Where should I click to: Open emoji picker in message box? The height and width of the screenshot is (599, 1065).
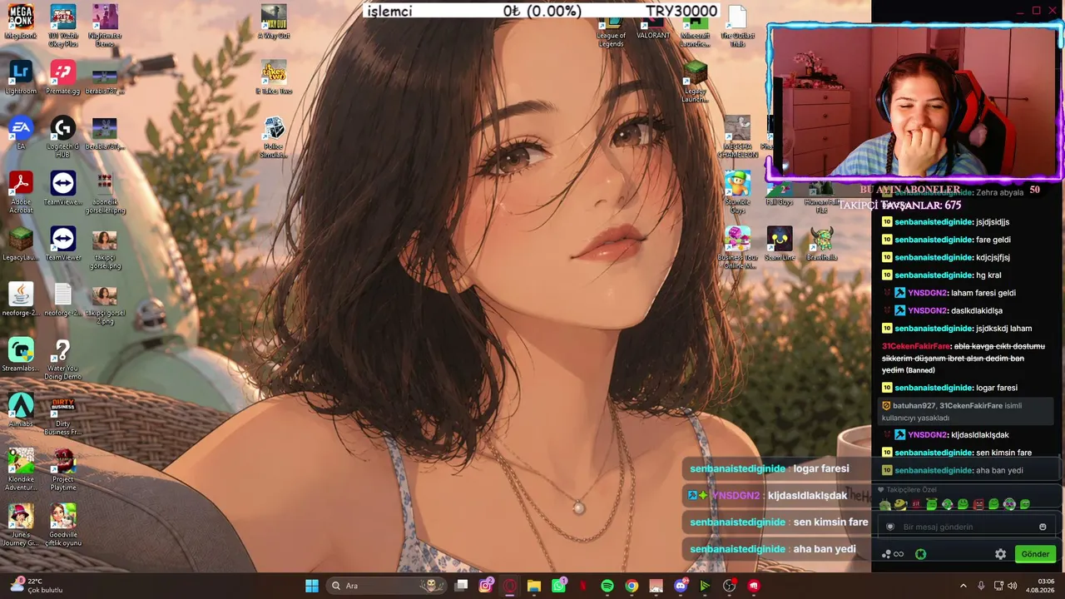point(1043,527)
